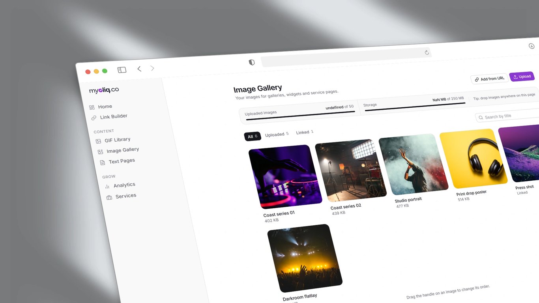Click the Image Gallery page heading

[258, 89]
